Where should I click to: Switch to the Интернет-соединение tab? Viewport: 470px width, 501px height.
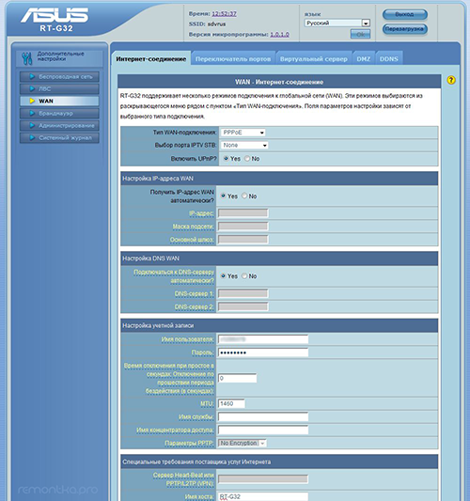(151, 59)
